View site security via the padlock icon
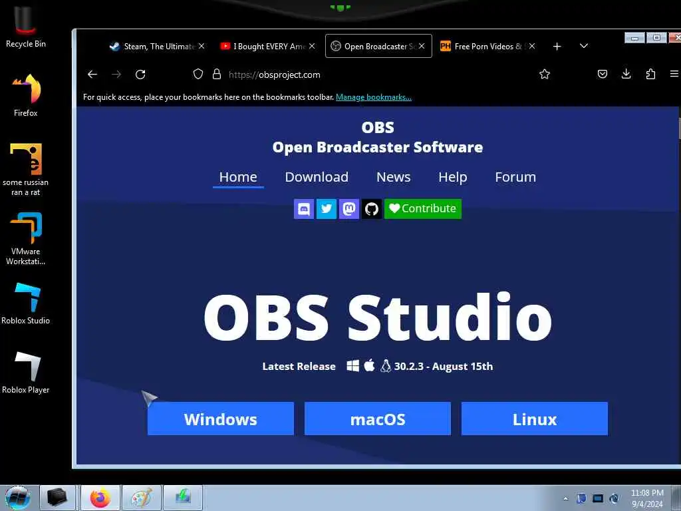Image resolution: width=681 pixels, height=511 pixels. point(217,75)
